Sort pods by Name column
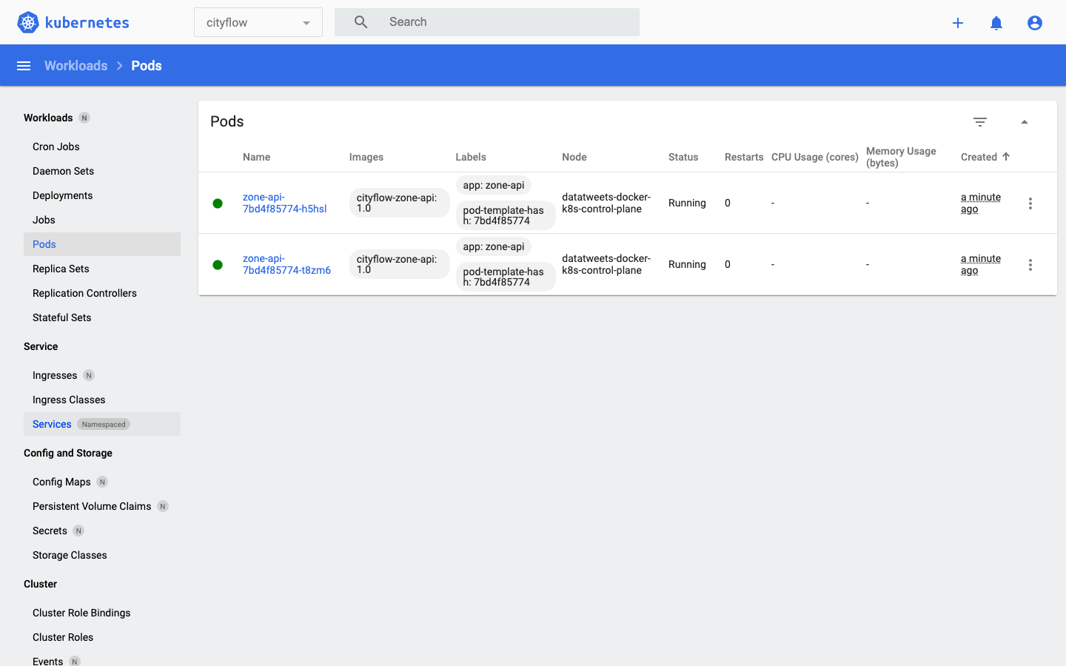1066x666 pixels. click(257, 157)
